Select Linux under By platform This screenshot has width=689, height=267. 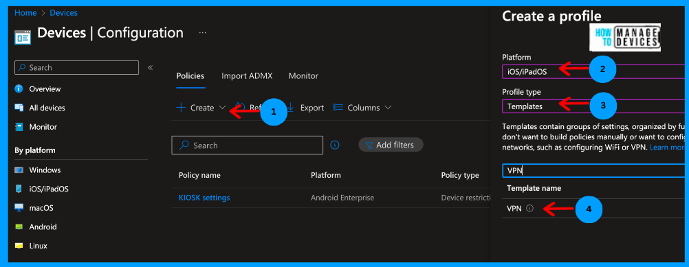39,246
